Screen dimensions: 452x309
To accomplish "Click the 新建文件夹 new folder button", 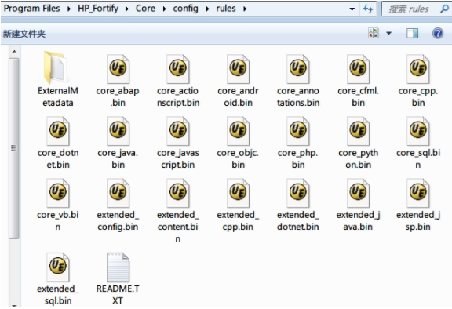I will 24,34.
